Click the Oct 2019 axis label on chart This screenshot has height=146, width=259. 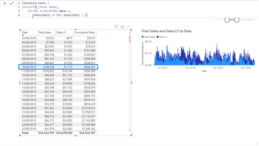pos(190,68)
